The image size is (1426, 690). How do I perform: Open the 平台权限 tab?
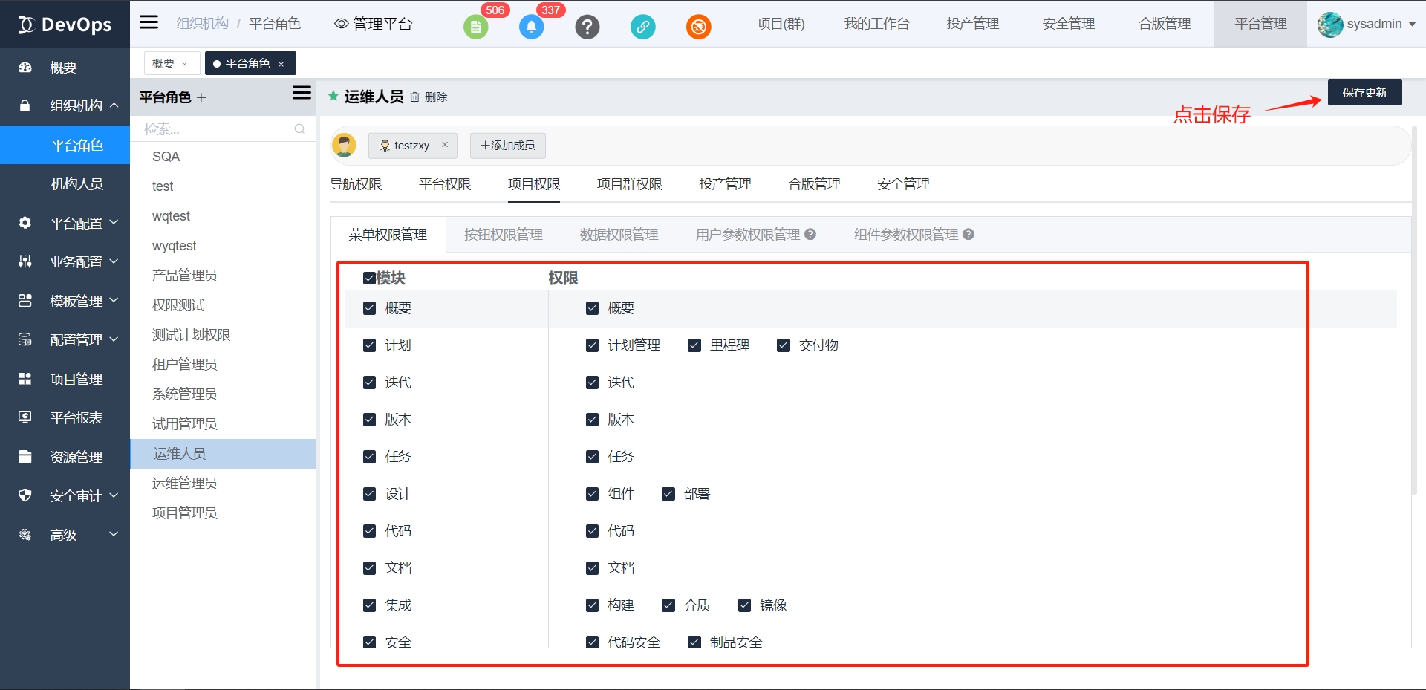[x=444, y=184]
